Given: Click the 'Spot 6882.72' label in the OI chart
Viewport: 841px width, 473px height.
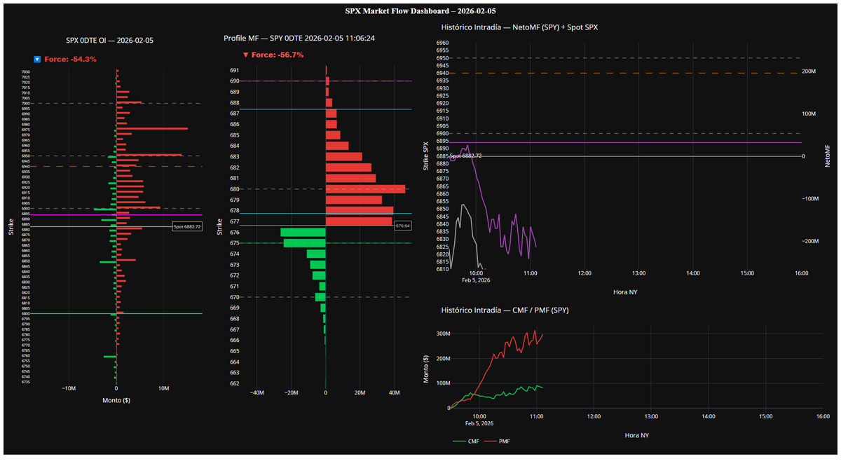Looking at the screenshot, I should point(186,226).
